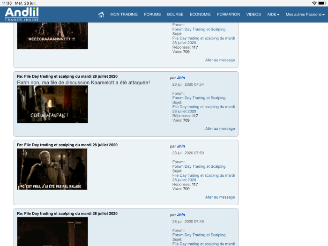Expand the AIDE dropdown menu
Image resolution: width=328 pixels, height=246 pixels.
click(273, 15)
